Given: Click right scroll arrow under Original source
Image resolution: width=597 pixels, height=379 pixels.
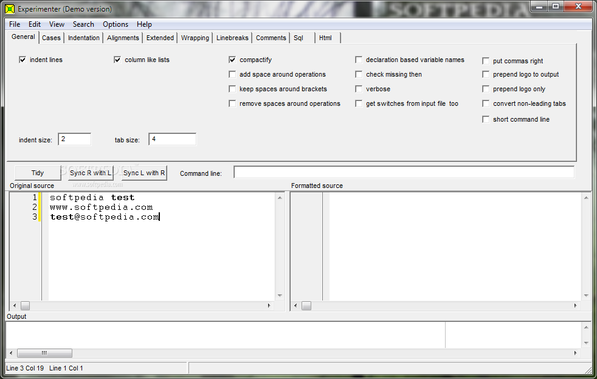Looking at the screenshot, I should coord(269,305).
